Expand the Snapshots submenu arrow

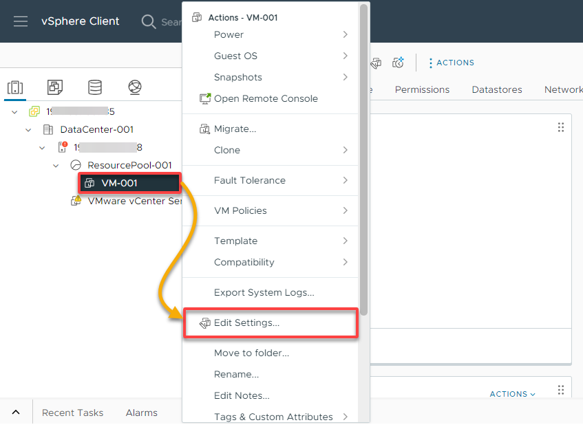346,77
